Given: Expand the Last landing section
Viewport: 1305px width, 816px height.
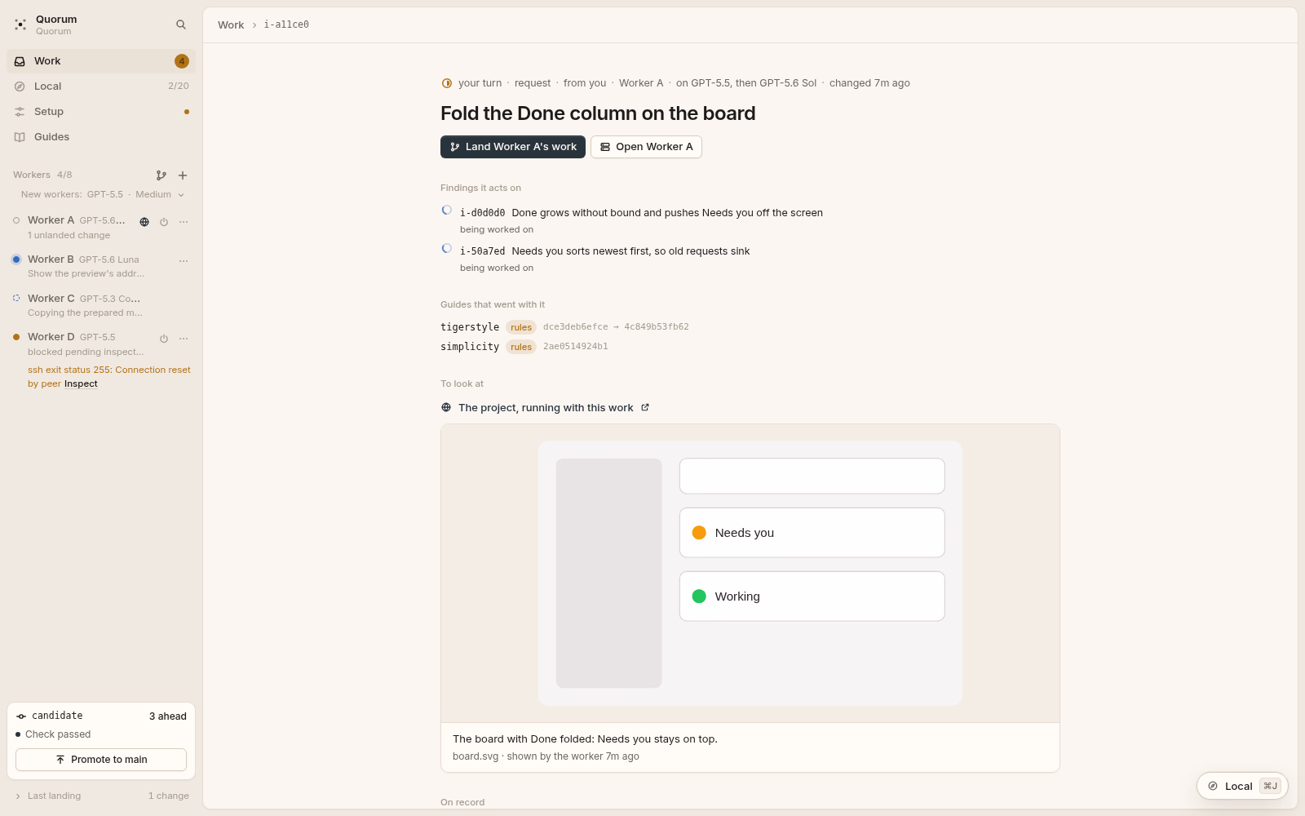Looking at the screenshot, I should [x=101, y=796].
